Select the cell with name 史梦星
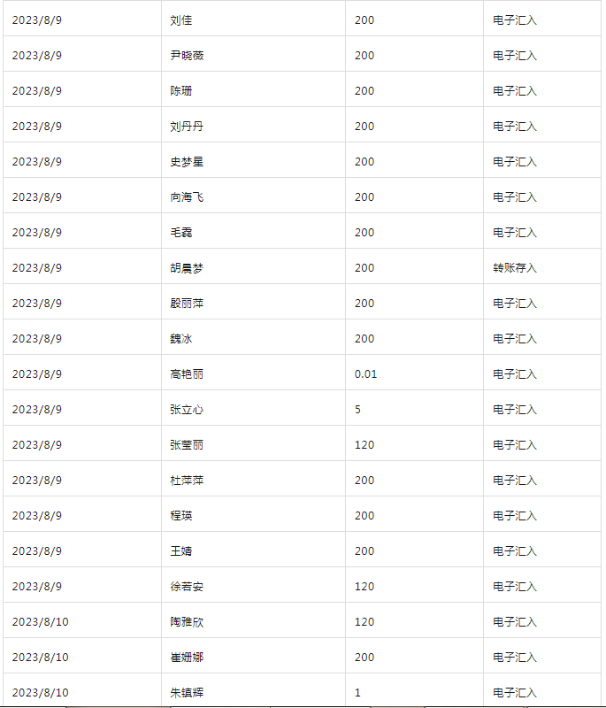This screenshot has height=708, width=606. [253, 162]
